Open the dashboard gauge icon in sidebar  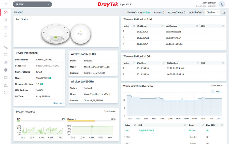pos(6,12)
